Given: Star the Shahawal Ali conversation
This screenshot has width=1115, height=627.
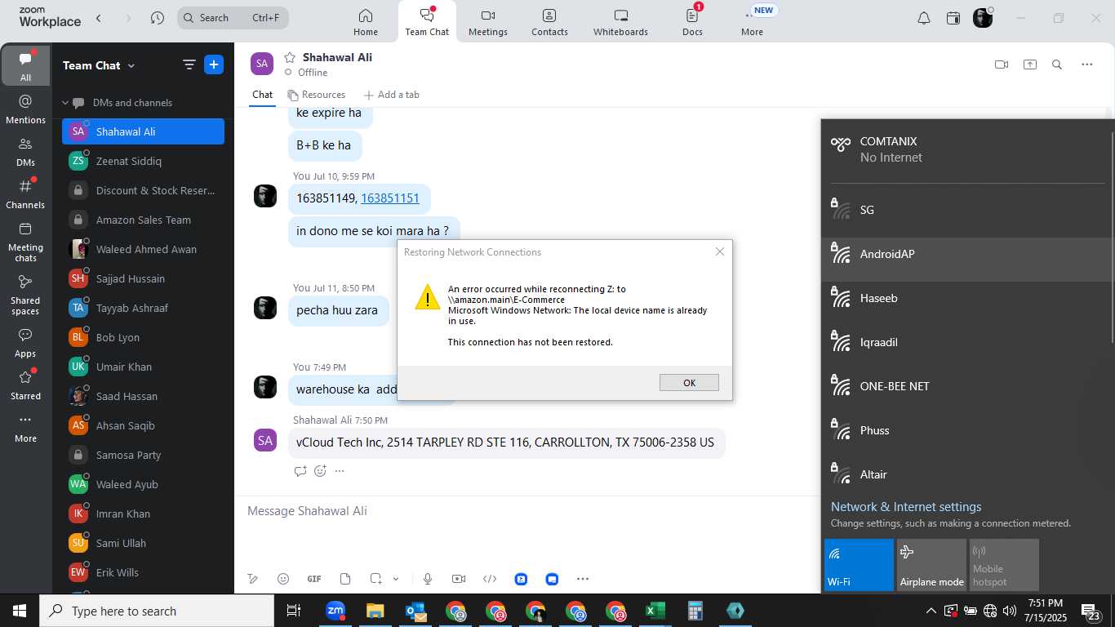Looking at the screenshot, I should point(289,57).
